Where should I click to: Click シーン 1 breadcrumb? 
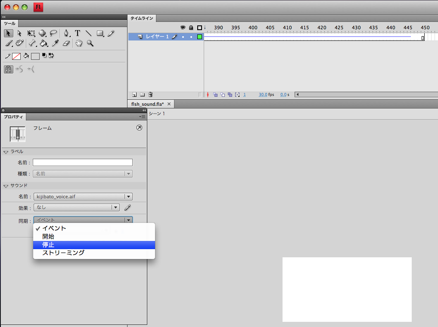pyautogui.click(x=157, y=114)
